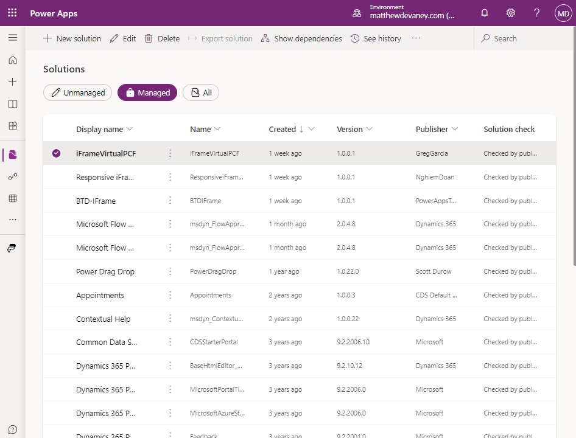Viewport: 576px width, 438px height.
Task: Open the settings gear icon
Action: [511, 13]
